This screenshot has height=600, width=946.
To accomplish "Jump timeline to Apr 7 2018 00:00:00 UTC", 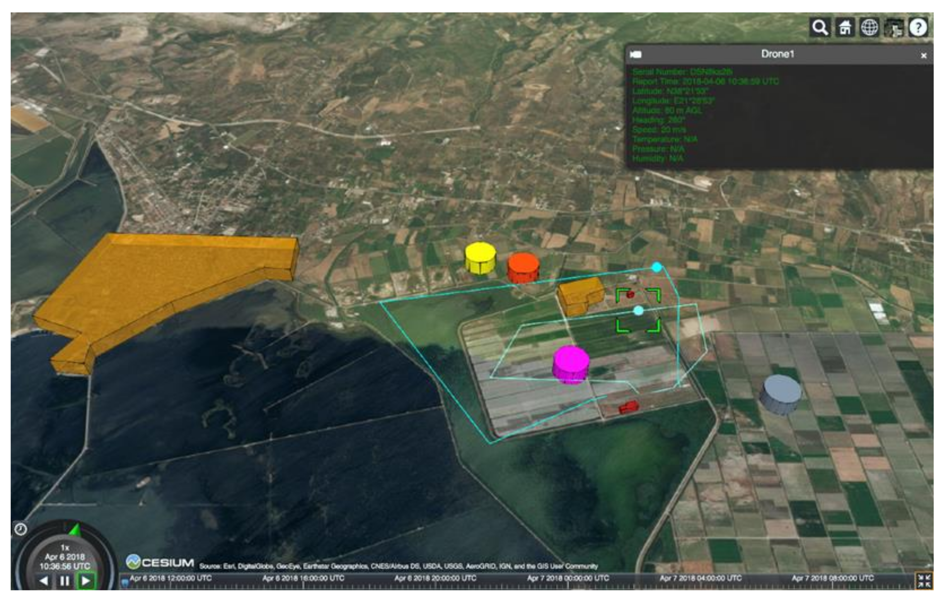I will pyautogui.click(x=568, y=579).
